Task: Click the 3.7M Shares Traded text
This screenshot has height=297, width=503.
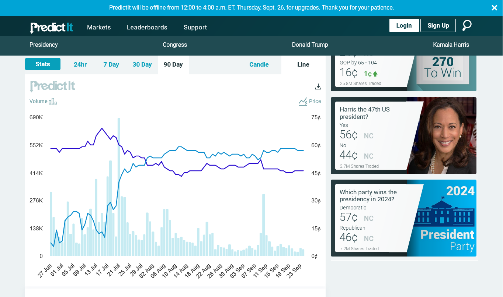Action: click(359, 166)
